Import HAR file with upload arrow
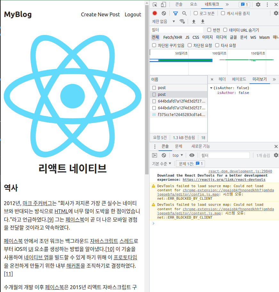The image size is (279, 292). 194,21
